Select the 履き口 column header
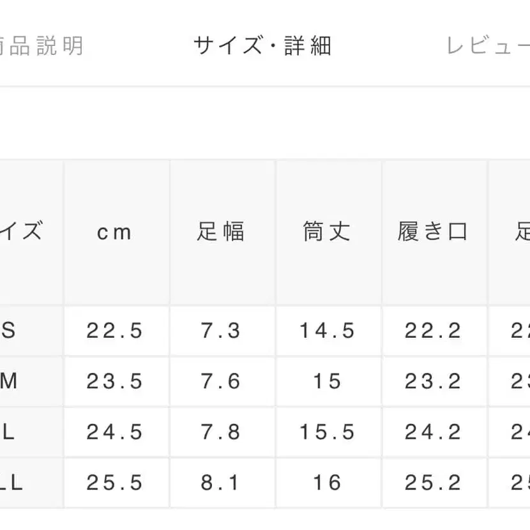 tap(433, 232)
